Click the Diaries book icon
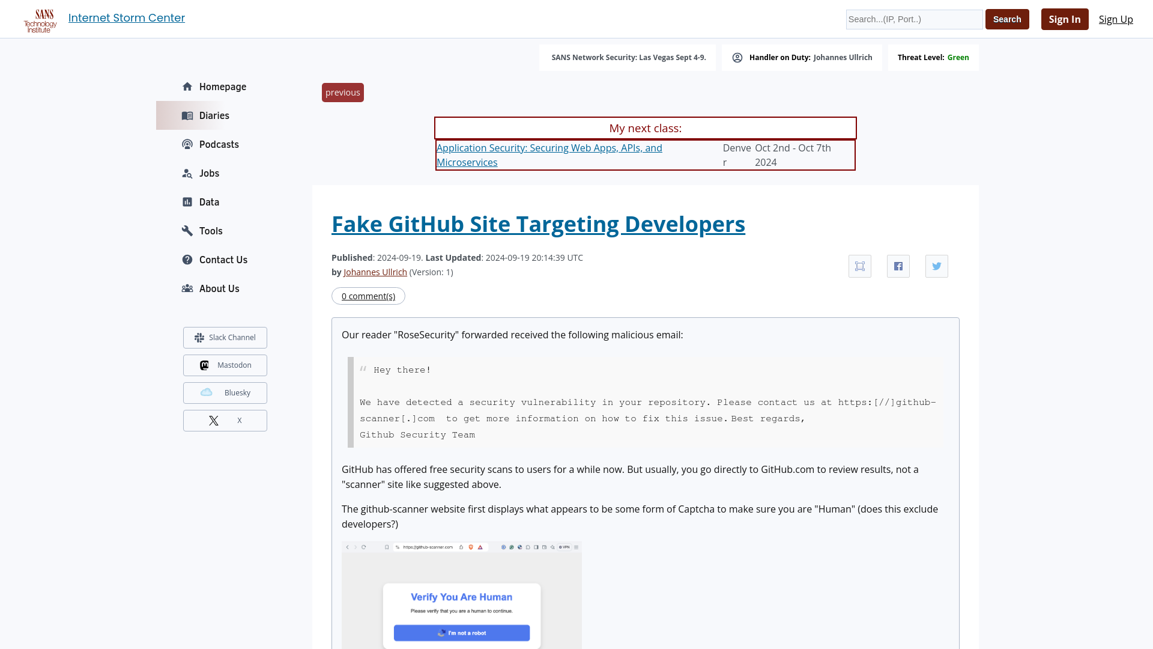The height and width of the screenshot is (649, 1153). point(187,115)
